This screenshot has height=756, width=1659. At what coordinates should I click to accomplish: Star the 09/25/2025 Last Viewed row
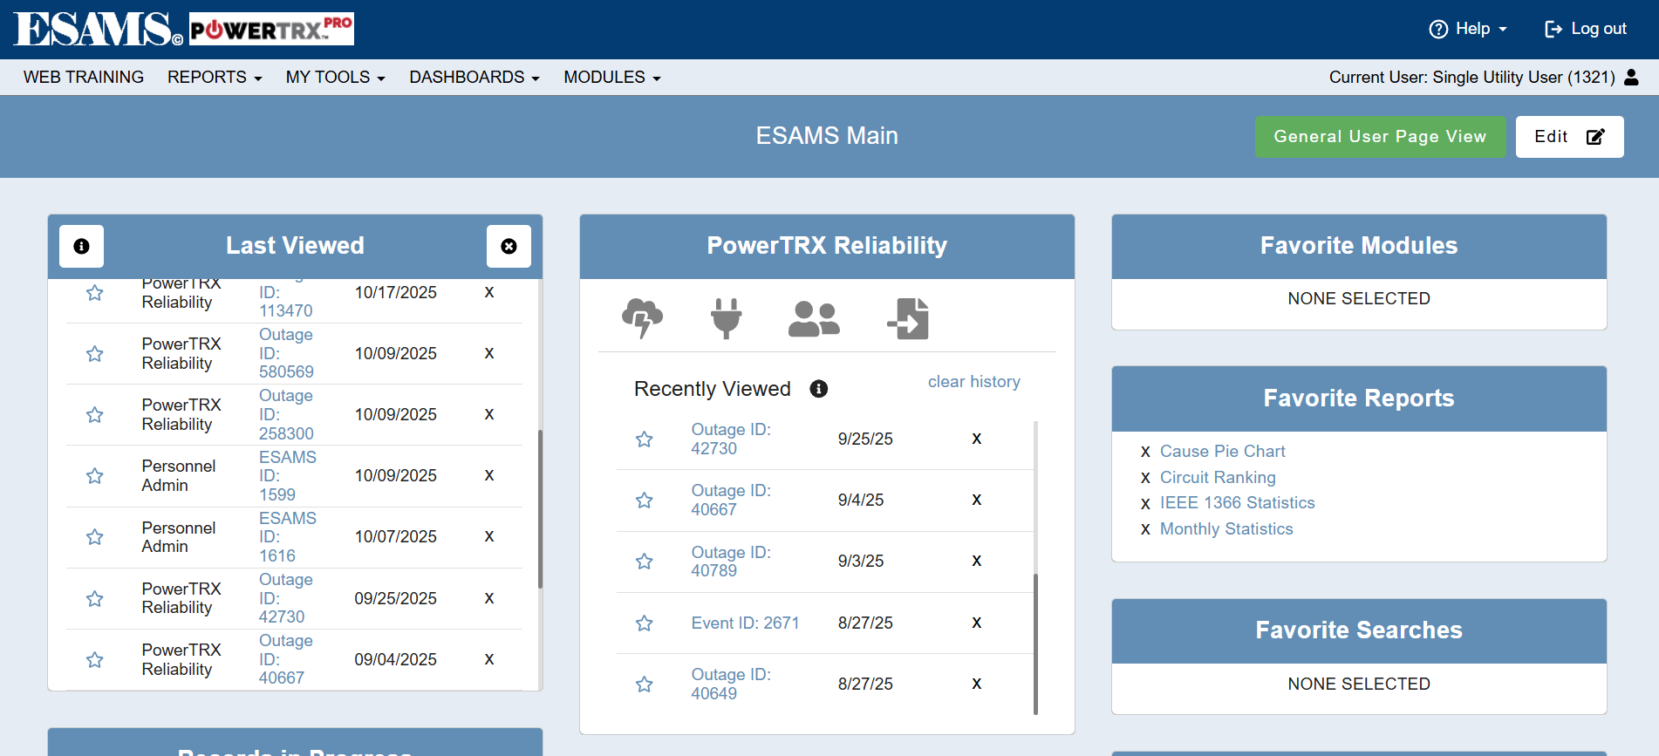click(95, 599)
